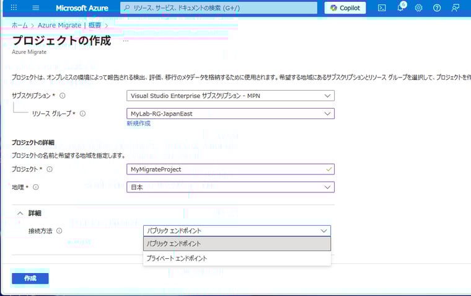Select パブリック エンドポイント option in list
Image resolution: width=471 pixels, height=296 pixels.
(237, 244)
